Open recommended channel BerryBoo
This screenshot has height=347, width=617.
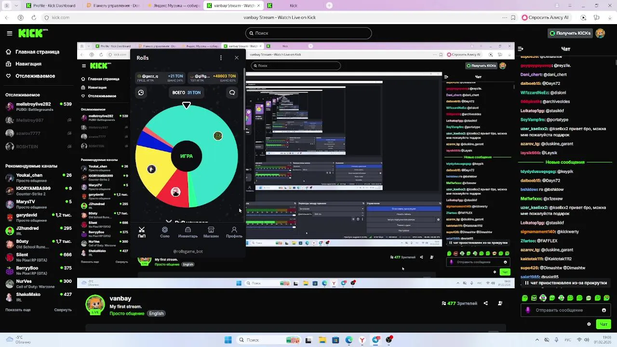39,270
